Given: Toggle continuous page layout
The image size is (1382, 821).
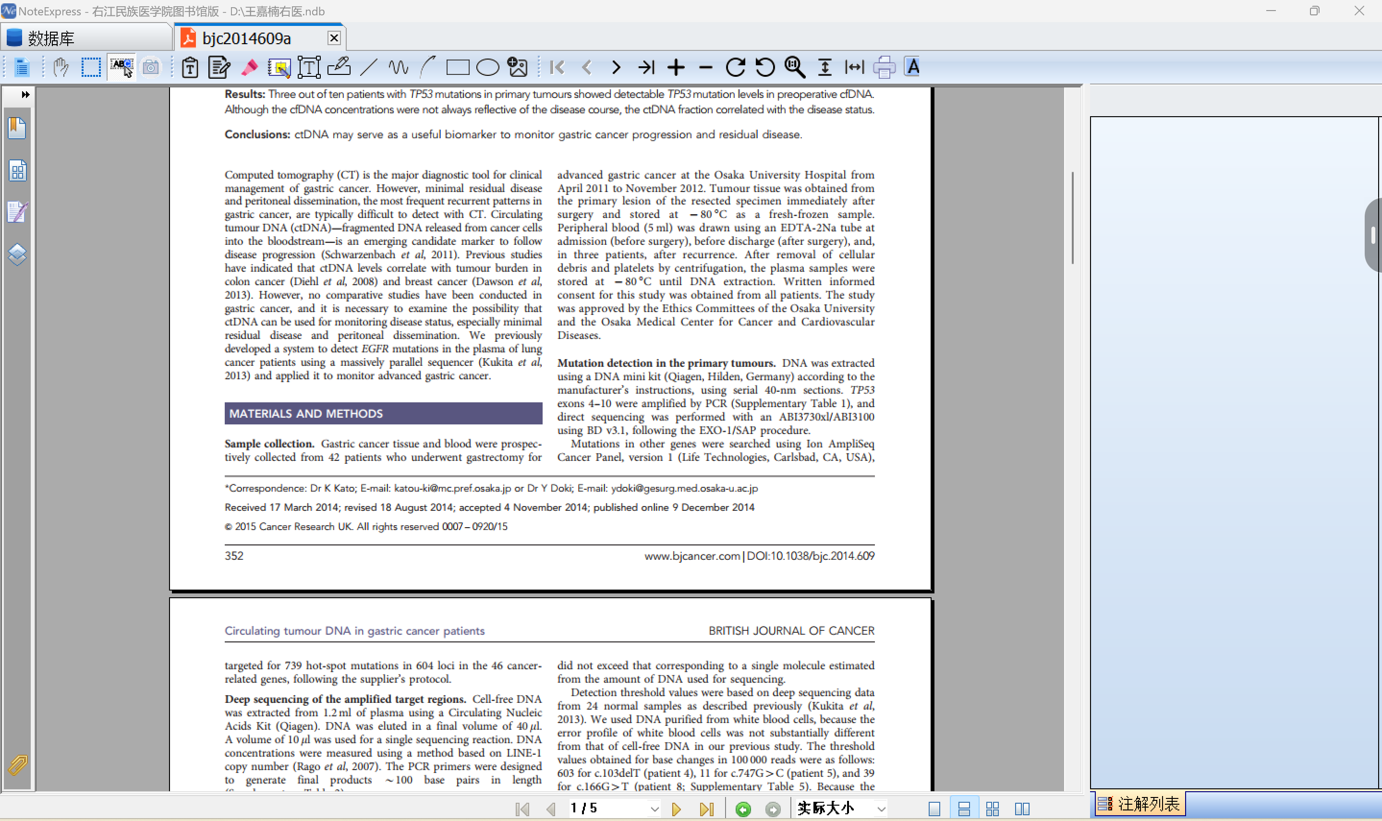Looking at the screenshot, I should 964,809.
